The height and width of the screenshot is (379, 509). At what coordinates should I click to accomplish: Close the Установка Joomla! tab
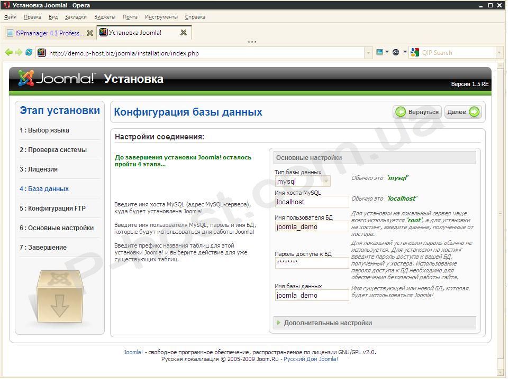pos(184,33)
